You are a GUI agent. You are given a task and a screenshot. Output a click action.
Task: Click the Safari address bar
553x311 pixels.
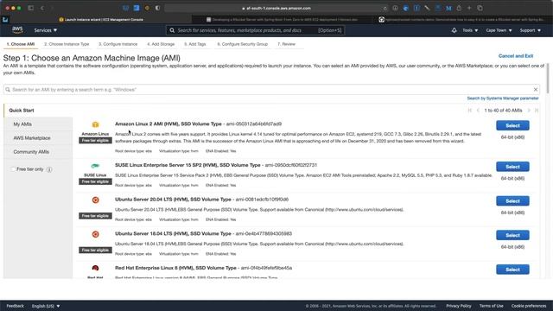(x=276, y=8)
